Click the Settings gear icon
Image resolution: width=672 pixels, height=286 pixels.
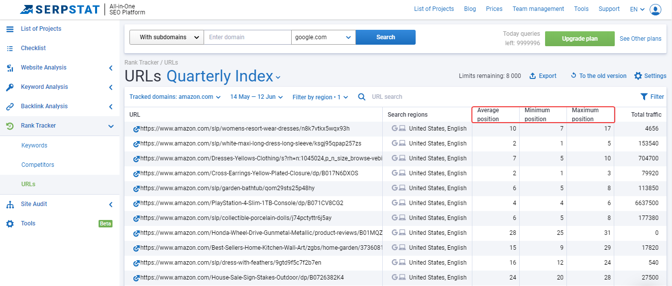pos(638,76)
